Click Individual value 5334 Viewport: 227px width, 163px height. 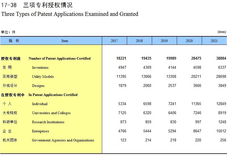[122, 104]
